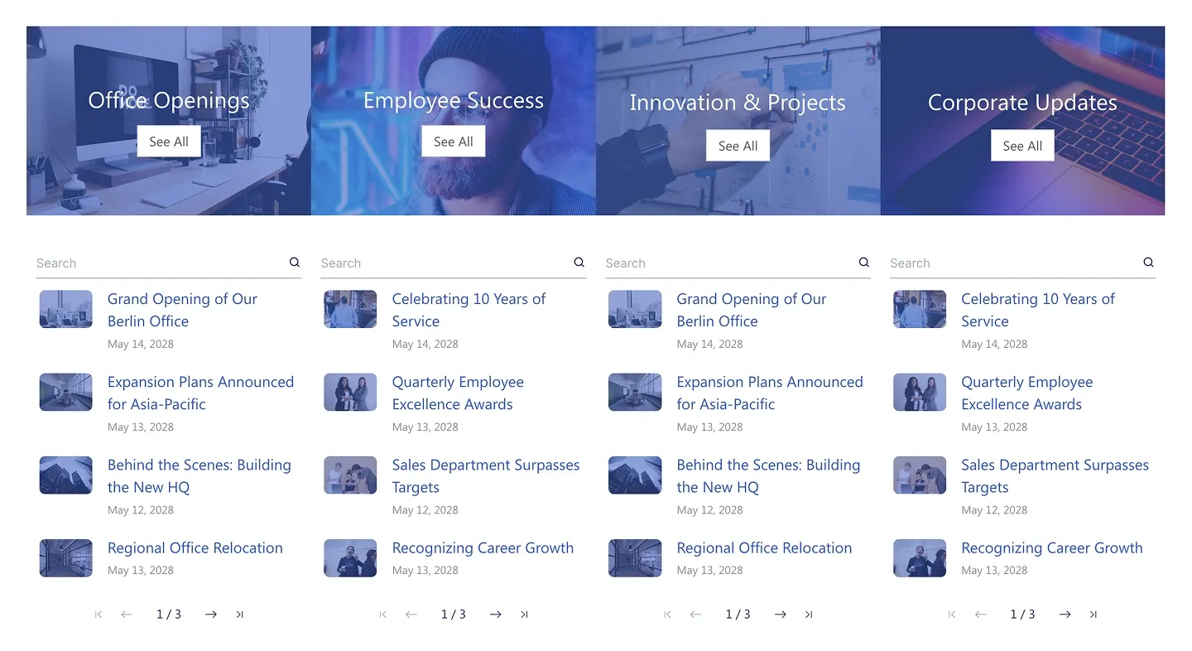The image size is (1192, 651).
Task: Click Sales Department Surpasses Targets thumbnail under Employee Success
Action: point(350,475)
